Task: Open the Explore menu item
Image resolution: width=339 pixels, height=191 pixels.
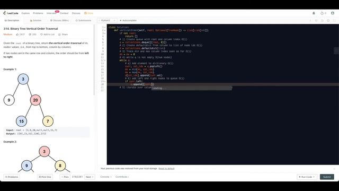Action: pos(25,13)
